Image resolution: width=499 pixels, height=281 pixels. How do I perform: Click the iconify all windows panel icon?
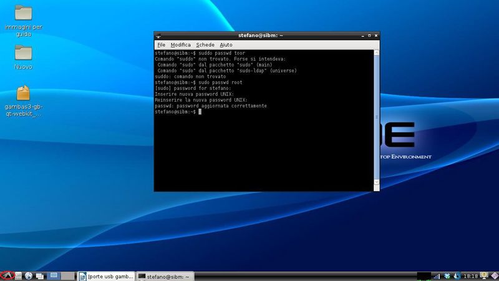(40, 276)
